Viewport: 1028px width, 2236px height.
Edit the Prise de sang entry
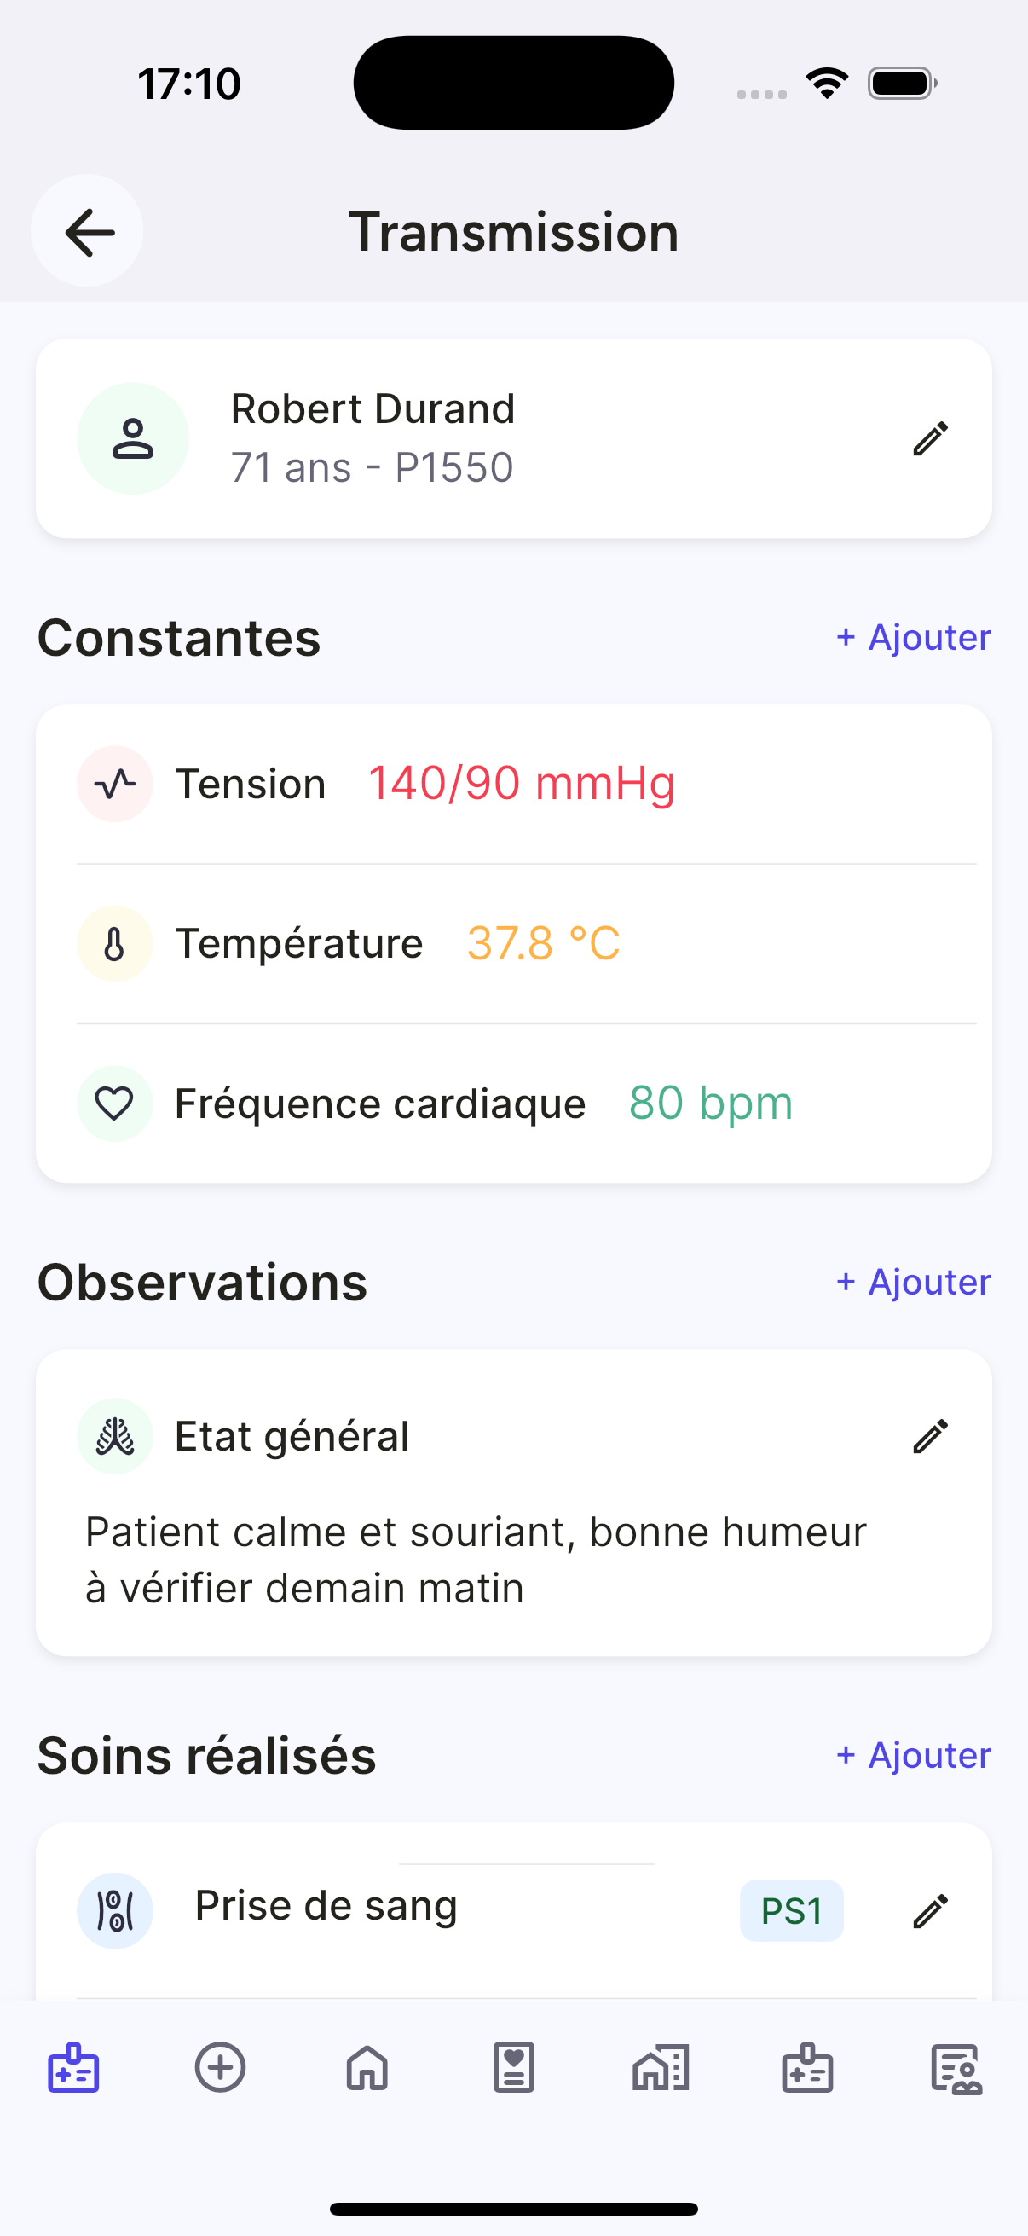[930, 1910]
